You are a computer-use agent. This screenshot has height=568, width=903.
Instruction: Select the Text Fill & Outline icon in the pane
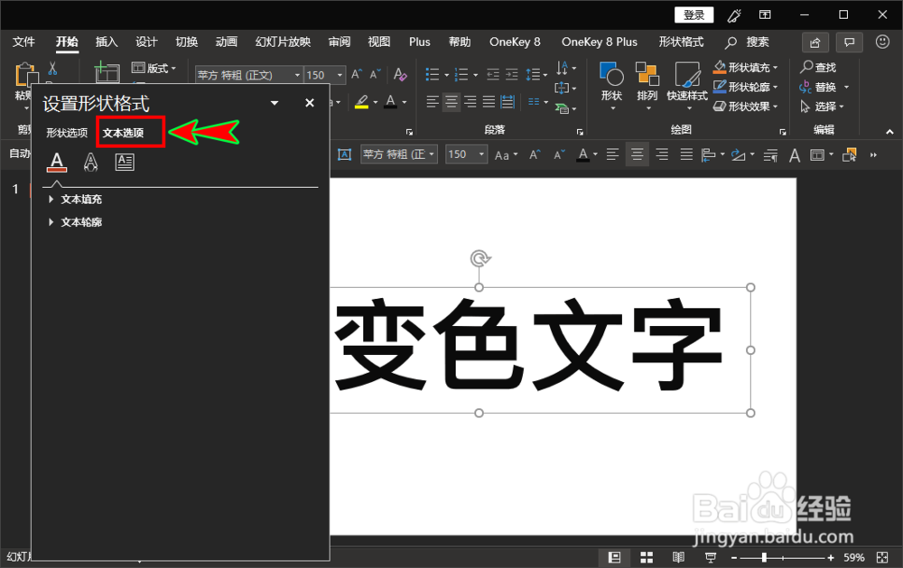(x=56, y=162)
